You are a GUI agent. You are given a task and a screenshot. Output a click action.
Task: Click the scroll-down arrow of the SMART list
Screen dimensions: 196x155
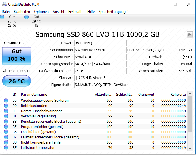point(190,149)
